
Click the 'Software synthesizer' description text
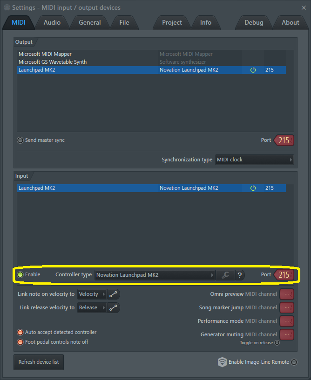[x=183, y=62]
